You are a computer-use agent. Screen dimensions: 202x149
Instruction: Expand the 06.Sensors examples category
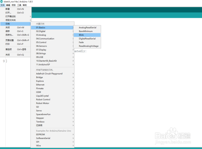[53, 46]
